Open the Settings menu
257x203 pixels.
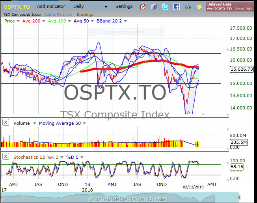coord(124,6)
